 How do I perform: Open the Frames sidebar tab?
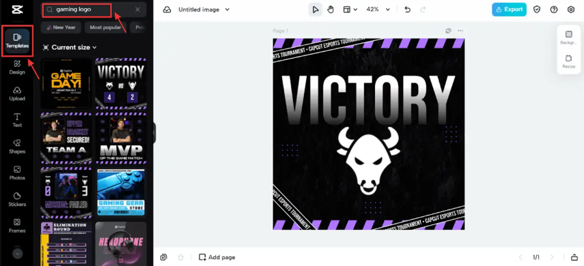17,226
